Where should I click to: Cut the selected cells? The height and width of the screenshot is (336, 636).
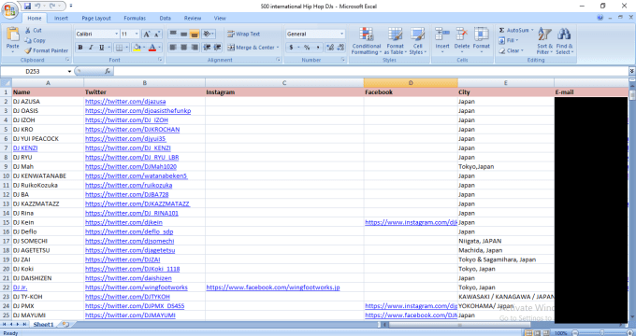pos(34,31)
